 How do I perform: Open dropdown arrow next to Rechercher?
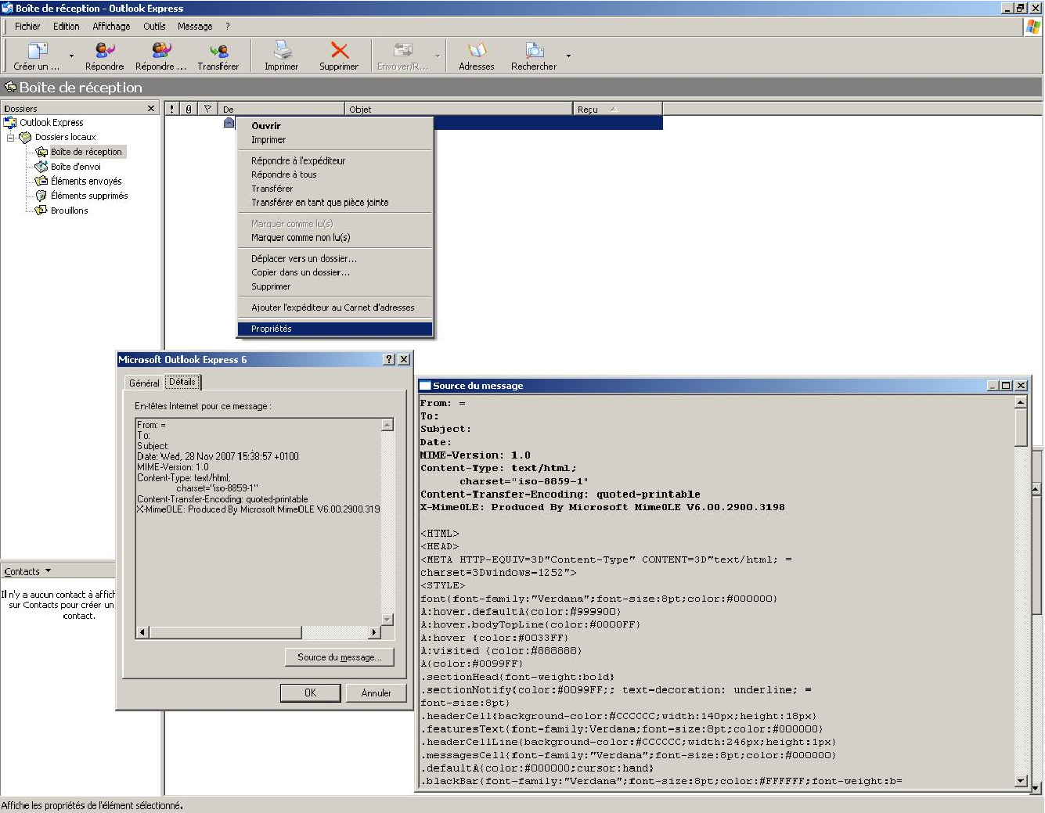click(x=568, y=56)
